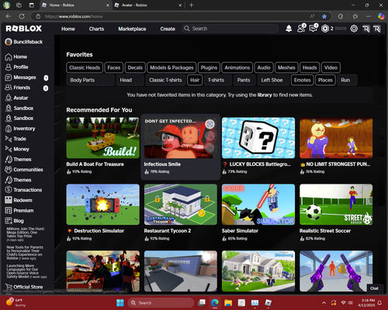Focus the Roblox search field
The image size is (388, 310).
[230, 29]
